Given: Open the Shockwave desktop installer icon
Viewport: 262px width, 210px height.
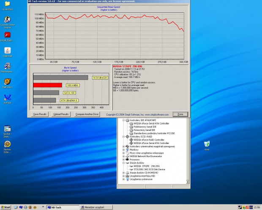Looking at the screenshot, I should pyautogui.click(x=7, y=66).
